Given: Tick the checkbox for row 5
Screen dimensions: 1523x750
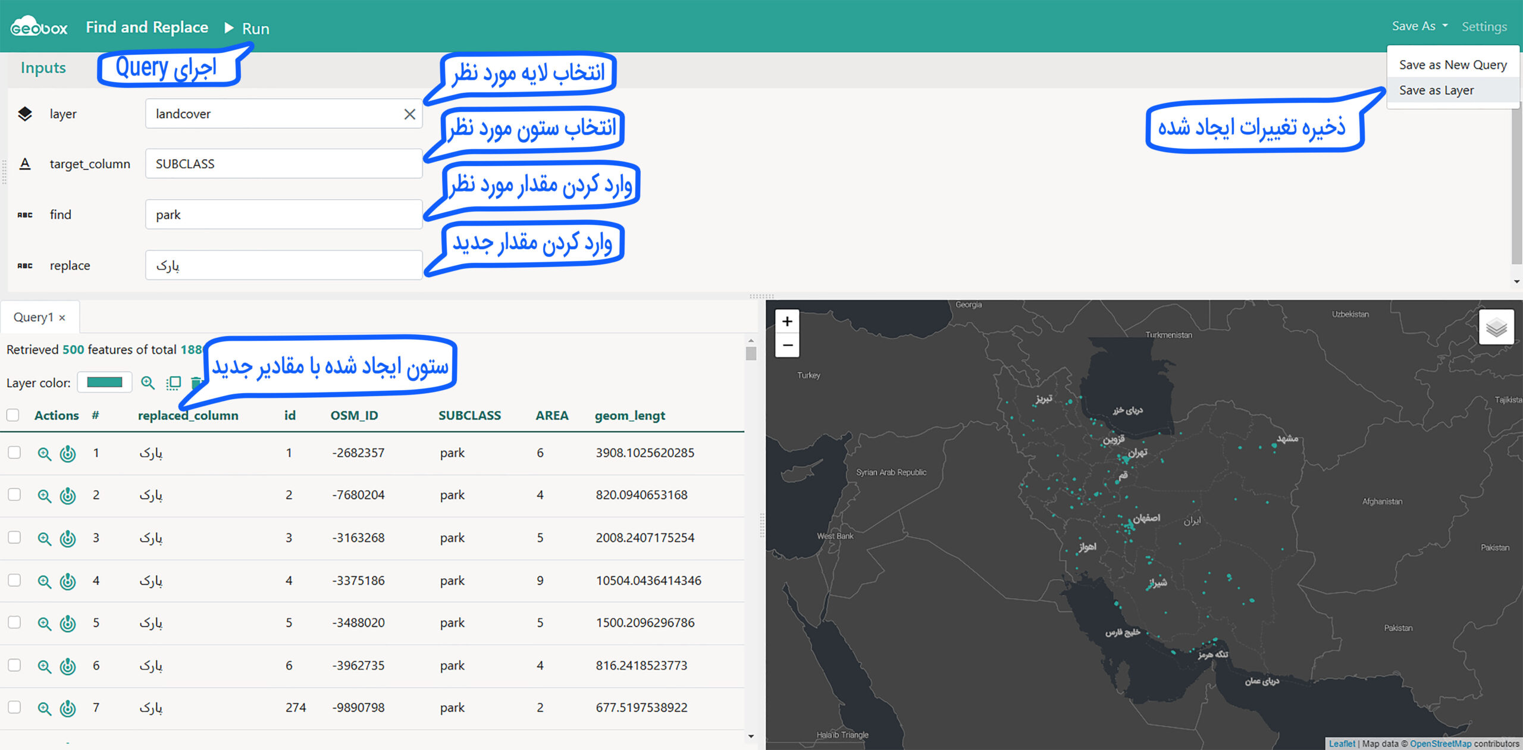Looking at the screenshot, I should pyautogui.click(x=14, y=623).
